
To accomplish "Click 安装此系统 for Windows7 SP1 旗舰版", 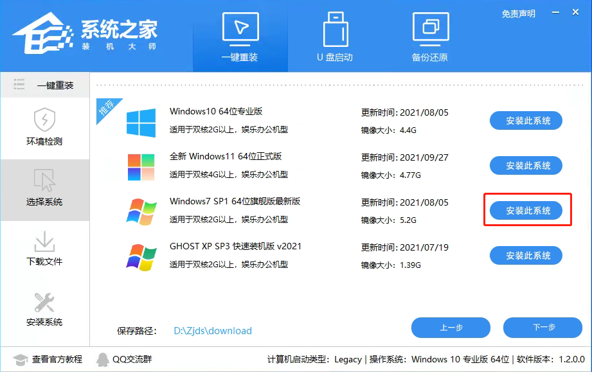I will (526, 210).
